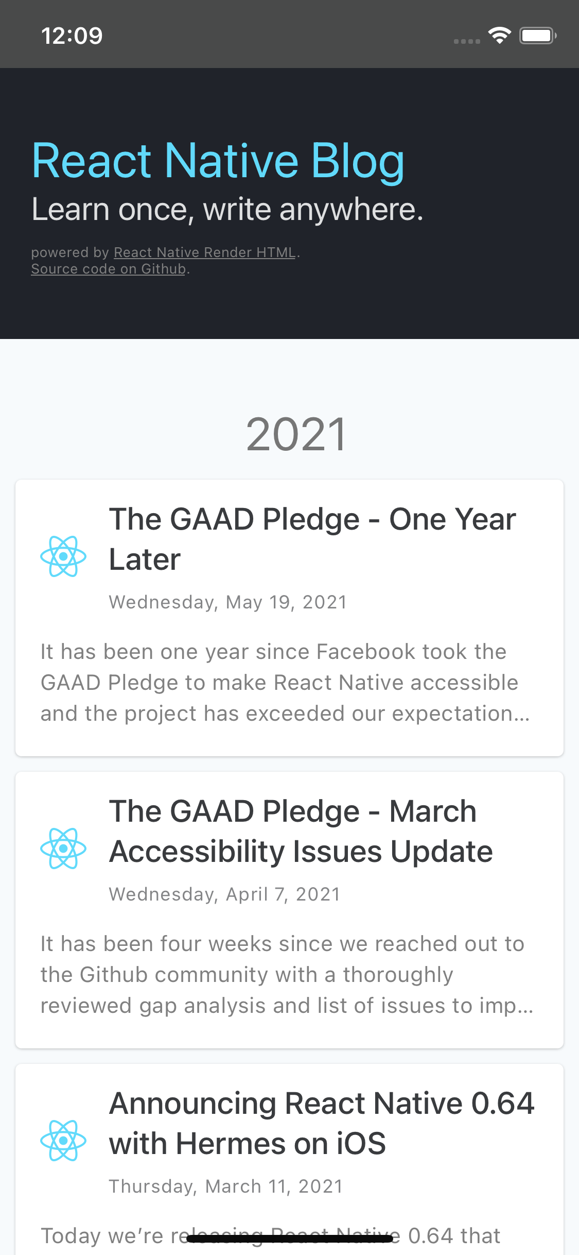Screen dimensions: 579x1255
Task: Tap the "Learn once, write anywhere." tagline
Action: pos(227,210)
